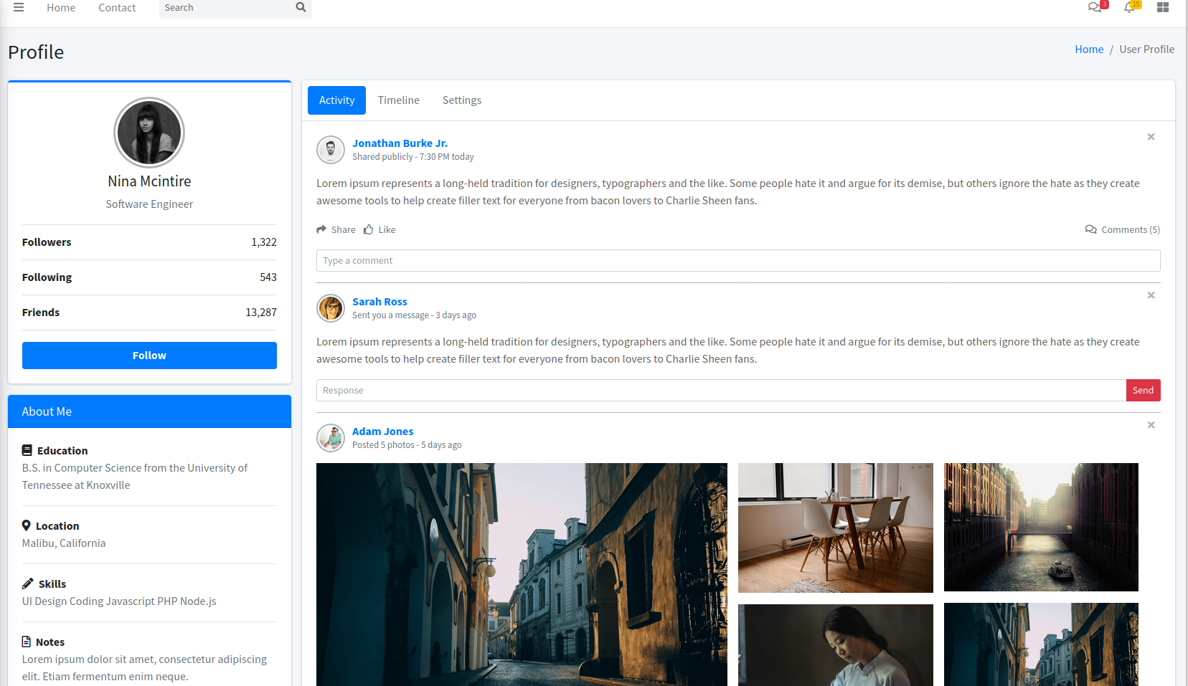
Task: Click 'Shared publicly - 7:30 PM today' text
Action: (413, 157)
